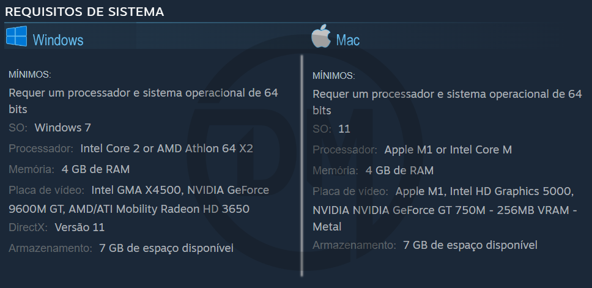Click the Windows logo icon
Screen dimensions: 592x288
(17, 36)
